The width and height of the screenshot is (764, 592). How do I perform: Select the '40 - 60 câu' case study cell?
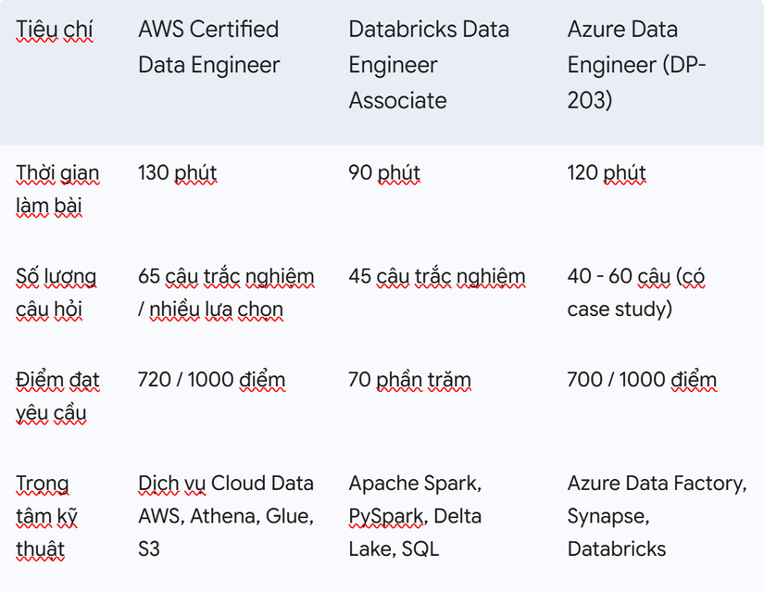636,293
